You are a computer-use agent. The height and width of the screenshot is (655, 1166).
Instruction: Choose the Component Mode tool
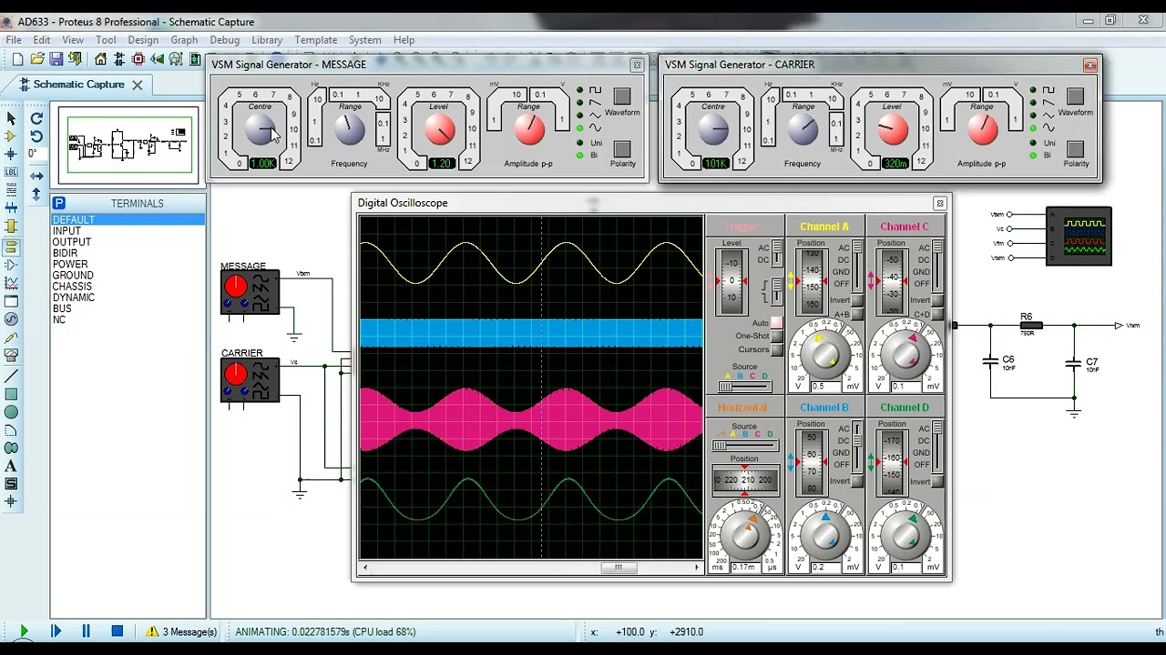pos(11,136)
